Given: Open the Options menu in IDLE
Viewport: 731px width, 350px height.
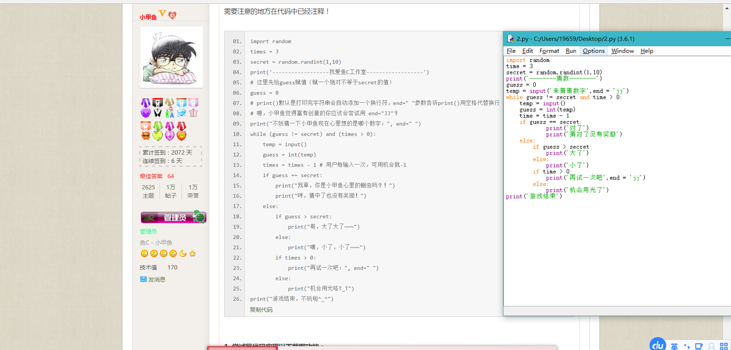Looking at the screenshot, I should 593,51.
